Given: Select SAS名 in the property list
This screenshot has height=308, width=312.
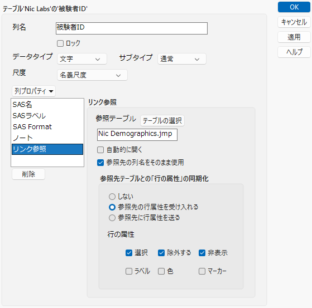Looking at the screenshot, I should [47, 105].
